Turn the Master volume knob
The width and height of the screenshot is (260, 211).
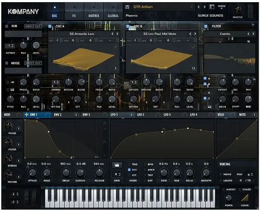tap(238, 10)
